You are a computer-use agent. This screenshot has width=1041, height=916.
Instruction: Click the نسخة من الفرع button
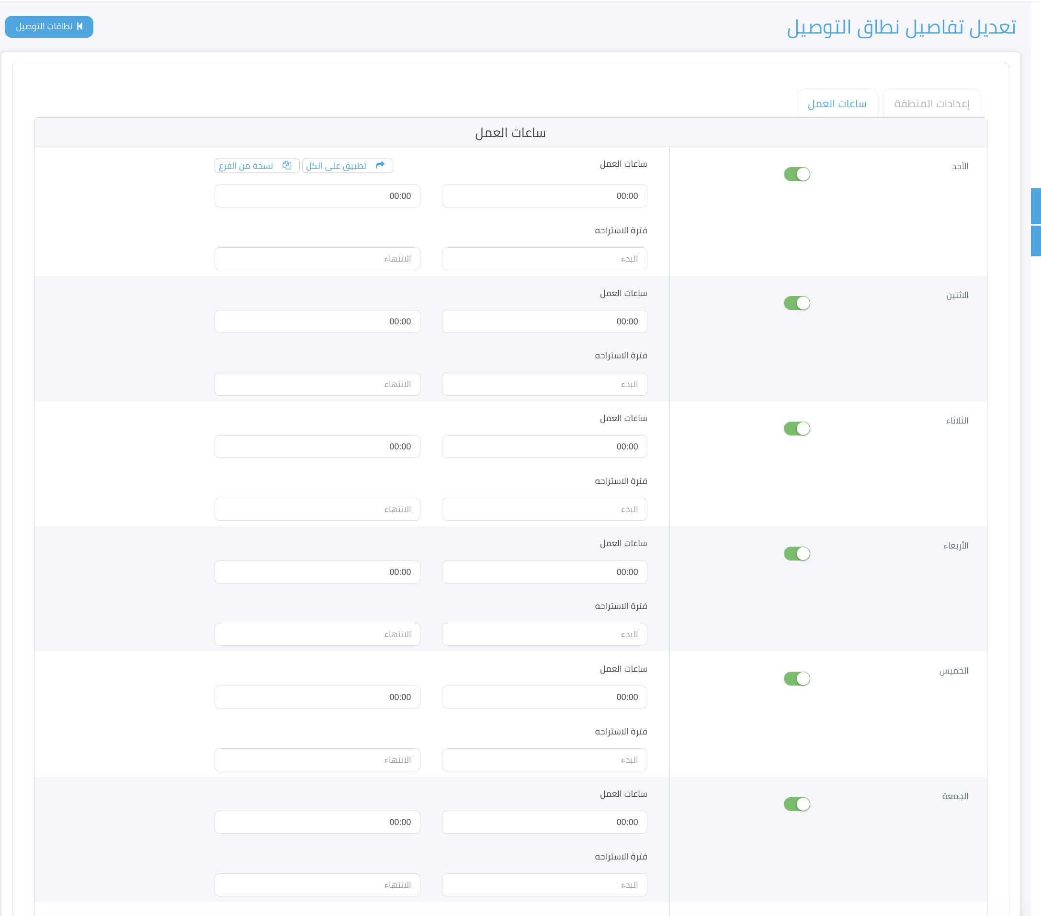[x=257, y=166]
